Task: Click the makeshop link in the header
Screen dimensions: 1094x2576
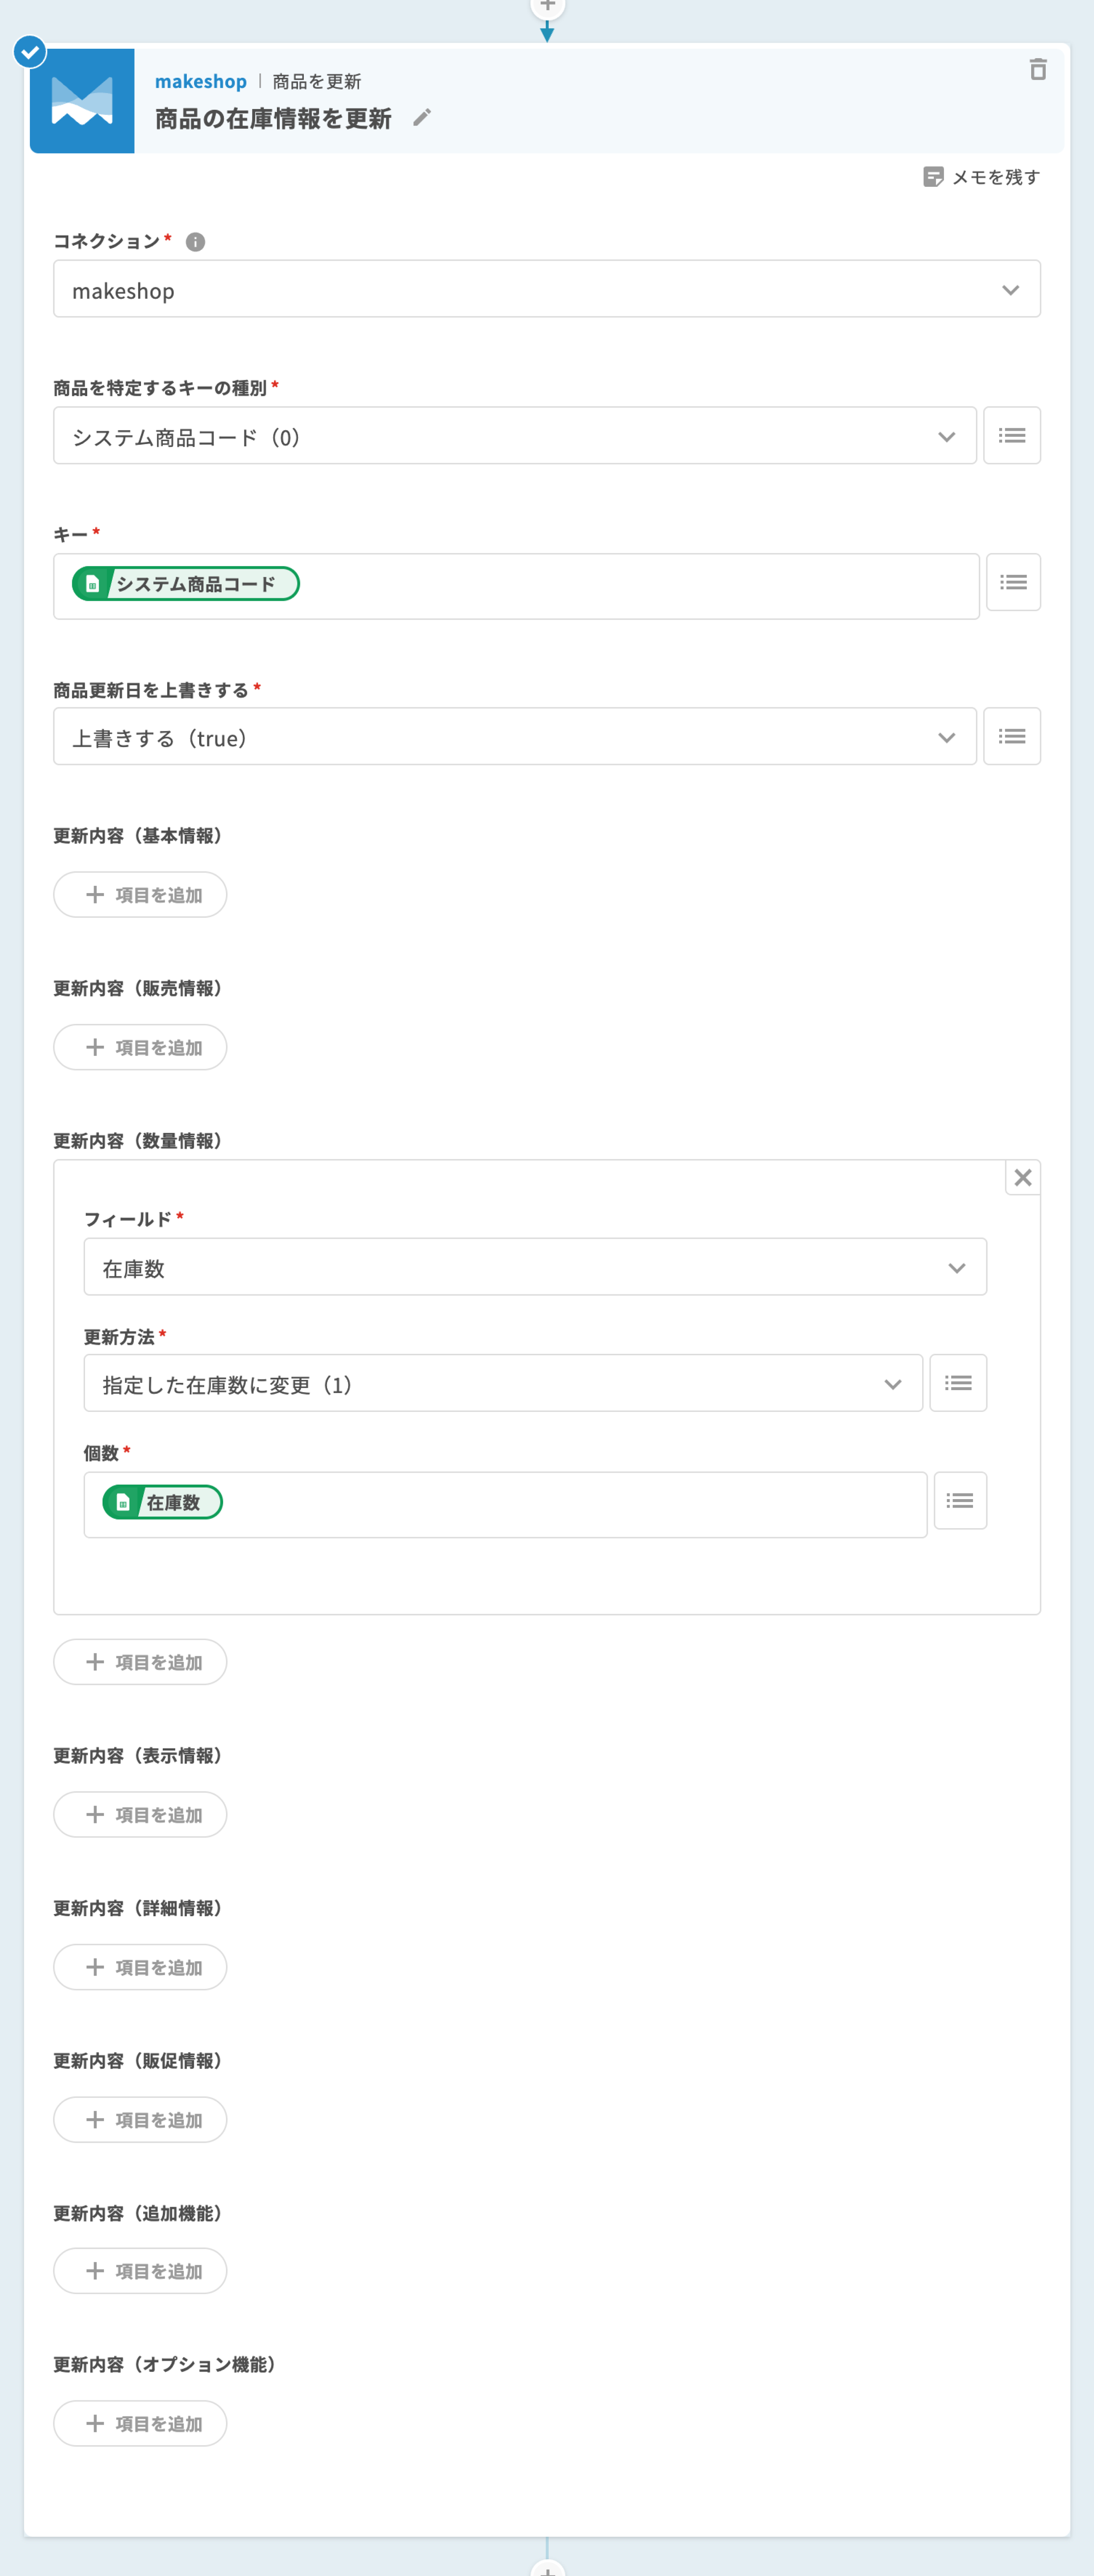Action: [x=200, y=82]
